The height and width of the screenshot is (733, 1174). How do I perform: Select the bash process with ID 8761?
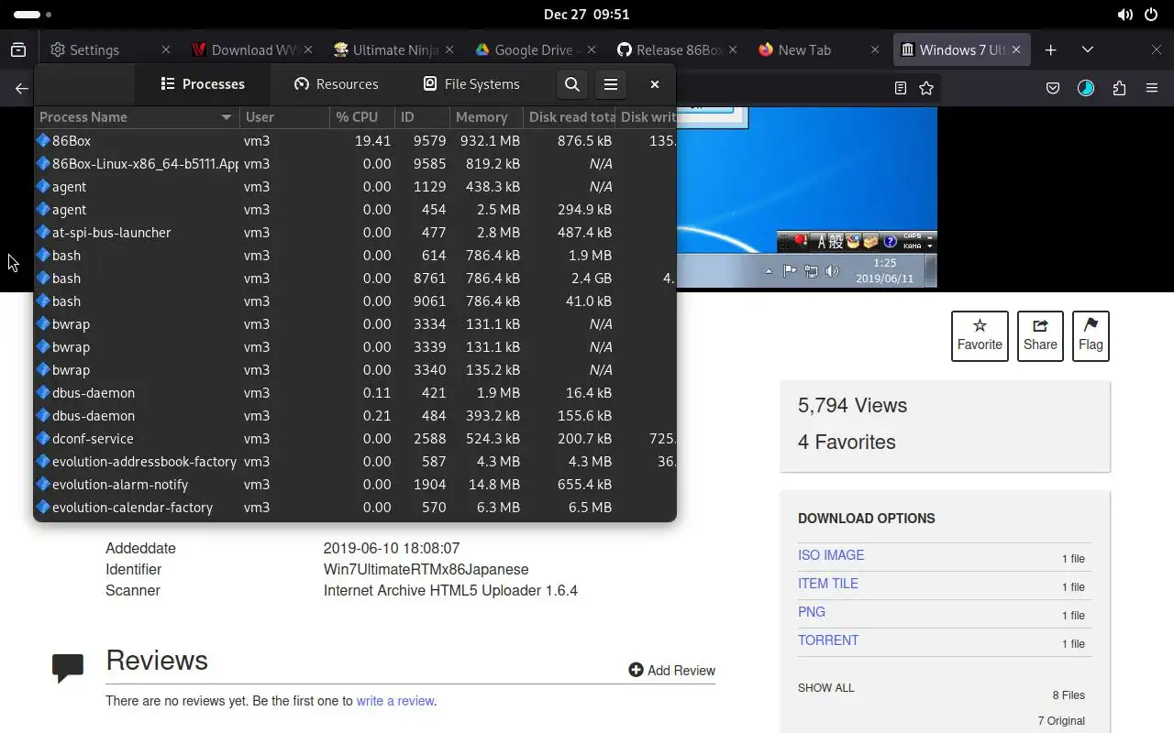[355, 279]
